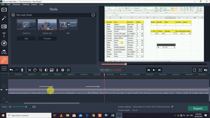Mute the music audio track
Viewport: 210px width, 118px height.
point(7,102)
